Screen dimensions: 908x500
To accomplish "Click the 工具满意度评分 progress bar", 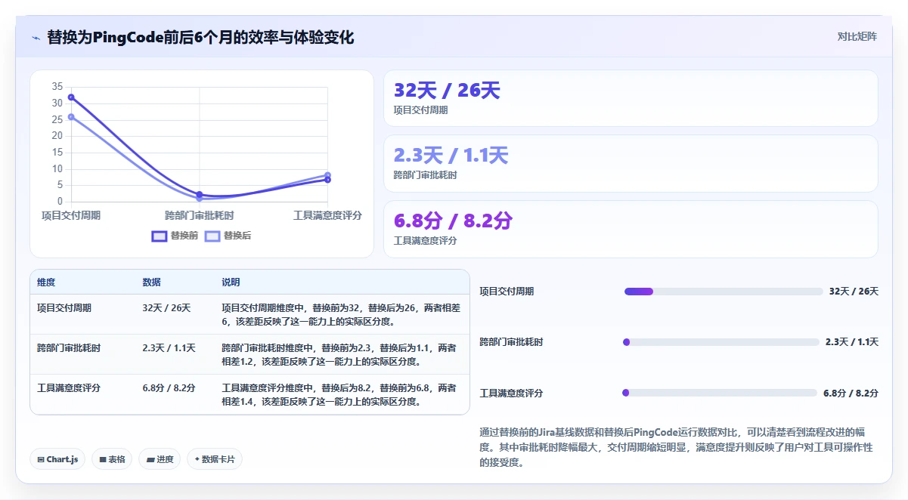I will point(720,393).
